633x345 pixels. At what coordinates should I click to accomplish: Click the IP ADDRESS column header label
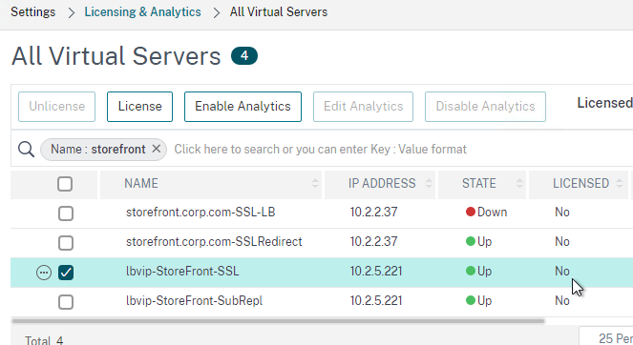coord(382,183)
